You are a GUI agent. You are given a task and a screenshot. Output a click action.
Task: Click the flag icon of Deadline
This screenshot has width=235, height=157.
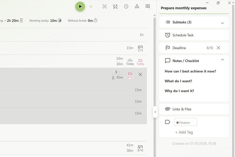click(x=168, y=48)
